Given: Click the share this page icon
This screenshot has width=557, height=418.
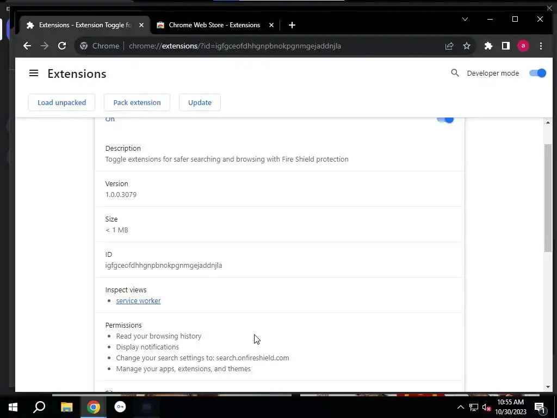Looking at the screenshot, I should pyautogui.click(x=449, y=46).
